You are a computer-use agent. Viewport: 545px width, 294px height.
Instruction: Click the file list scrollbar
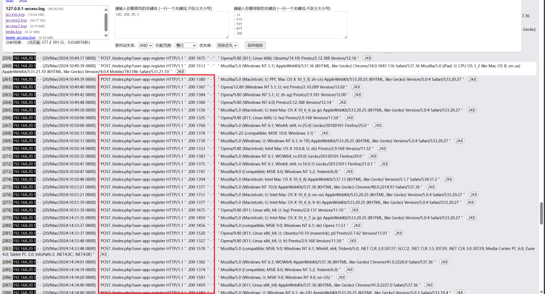click(106, 21)
